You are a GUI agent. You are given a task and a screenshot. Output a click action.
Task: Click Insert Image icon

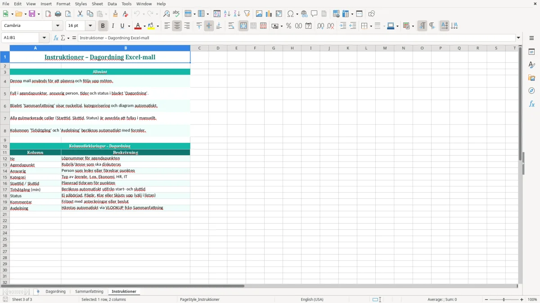pyautogui.click(x=259, y=14)
